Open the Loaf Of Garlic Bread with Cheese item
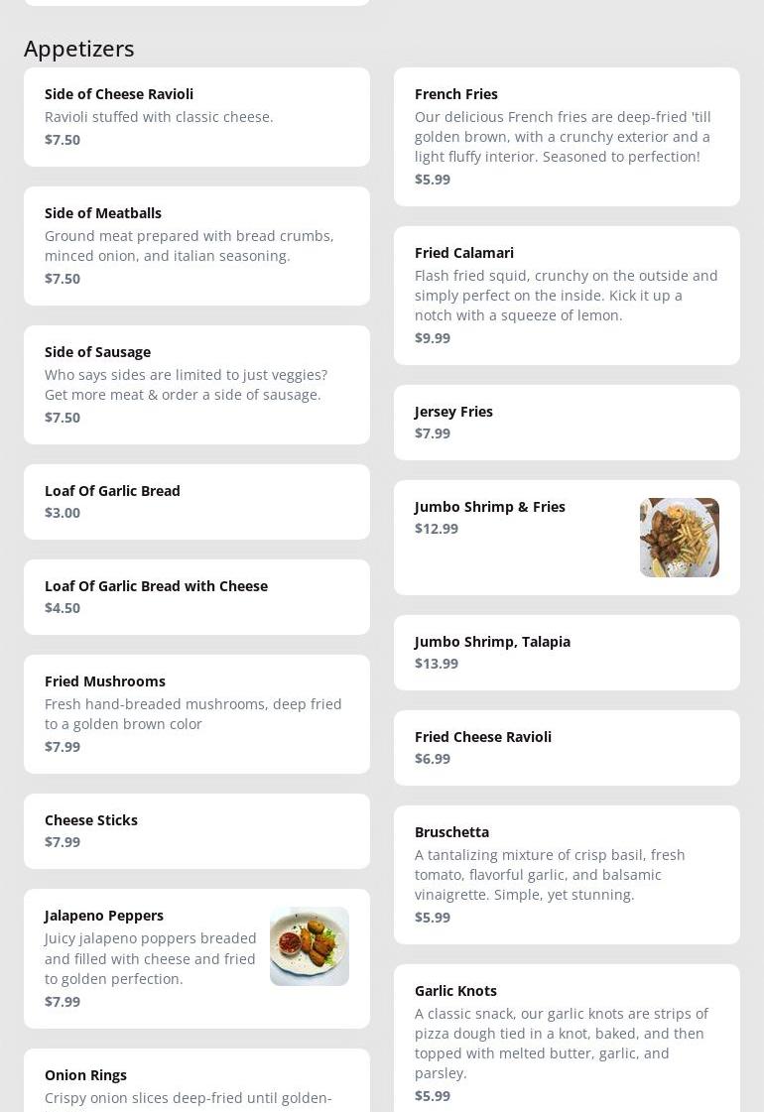This screenshot has width=764, height=1112. [x=196, y=597]
